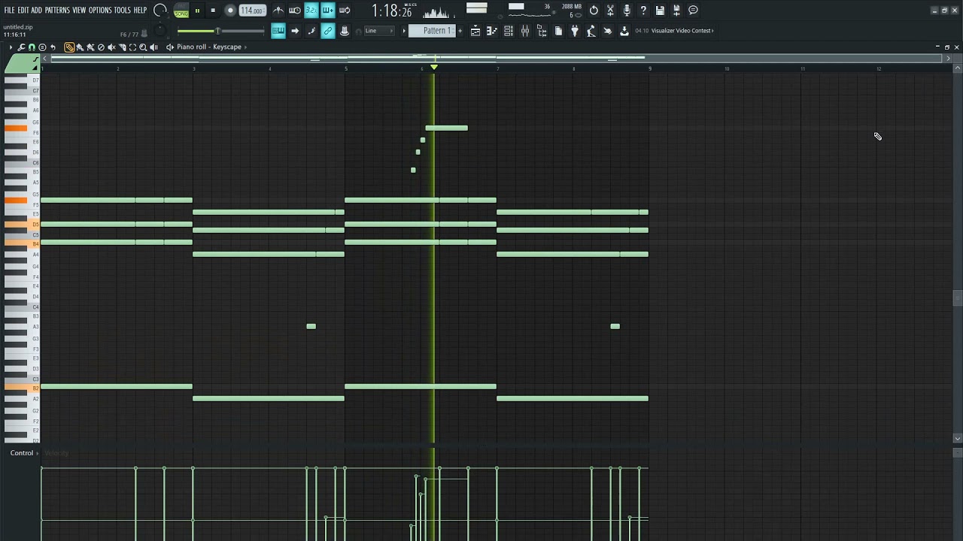Open the Mixer window

click(x=525, y=31)
